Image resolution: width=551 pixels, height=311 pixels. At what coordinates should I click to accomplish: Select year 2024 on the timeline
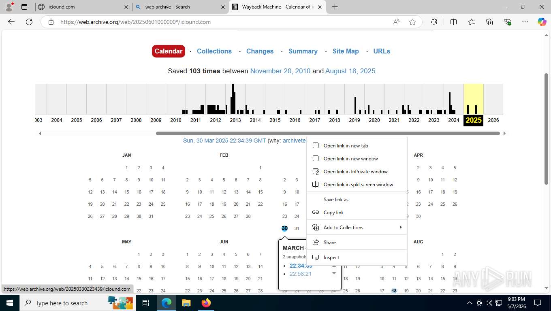coord(454,120)
